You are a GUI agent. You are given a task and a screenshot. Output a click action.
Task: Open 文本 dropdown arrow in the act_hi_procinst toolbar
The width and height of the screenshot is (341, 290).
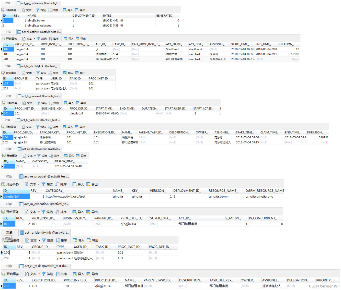(x=35, y=103)
